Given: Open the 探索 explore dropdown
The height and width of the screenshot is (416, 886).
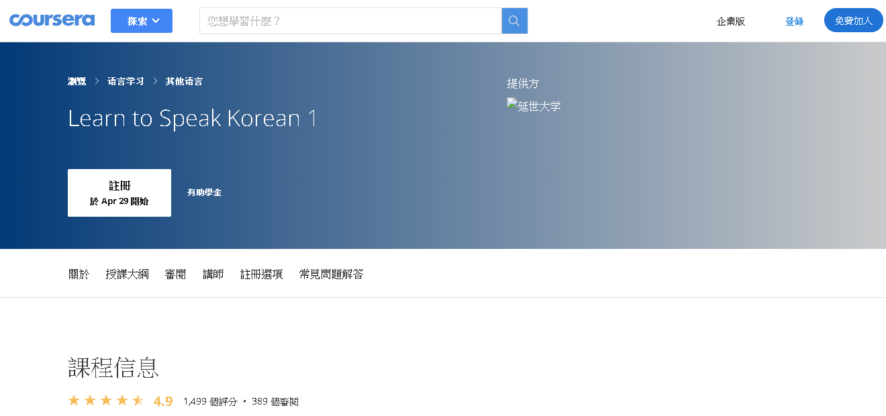Looking at the screenshot, I should (x=142, y=21).
